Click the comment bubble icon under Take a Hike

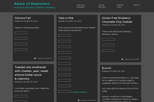pos(79,100)
